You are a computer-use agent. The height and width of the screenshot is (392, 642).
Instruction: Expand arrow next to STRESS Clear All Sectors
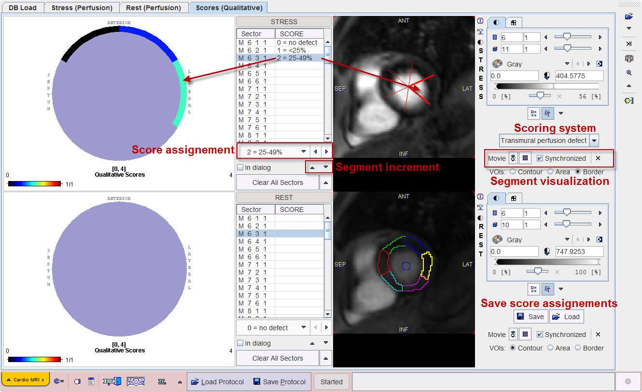tap(326, 182)
